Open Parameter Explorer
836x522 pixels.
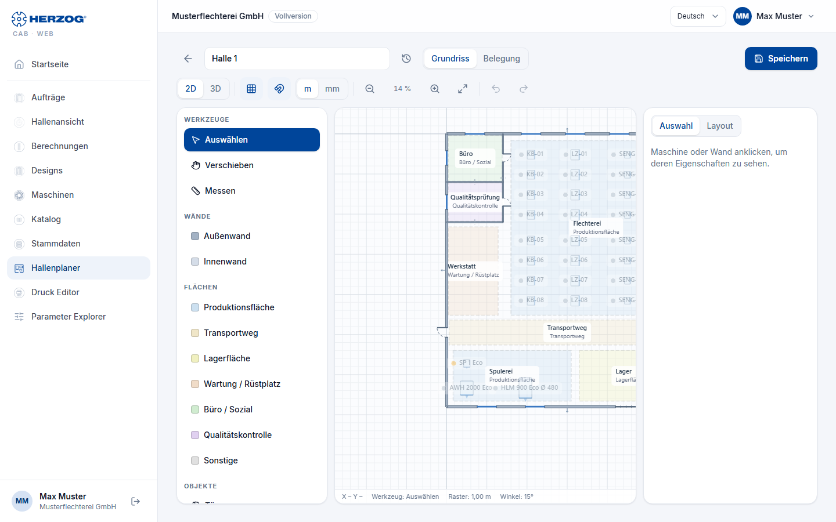[78, 317]
